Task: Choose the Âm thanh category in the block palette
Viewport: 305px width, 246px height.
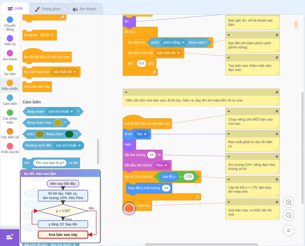Action: [10, 55]
